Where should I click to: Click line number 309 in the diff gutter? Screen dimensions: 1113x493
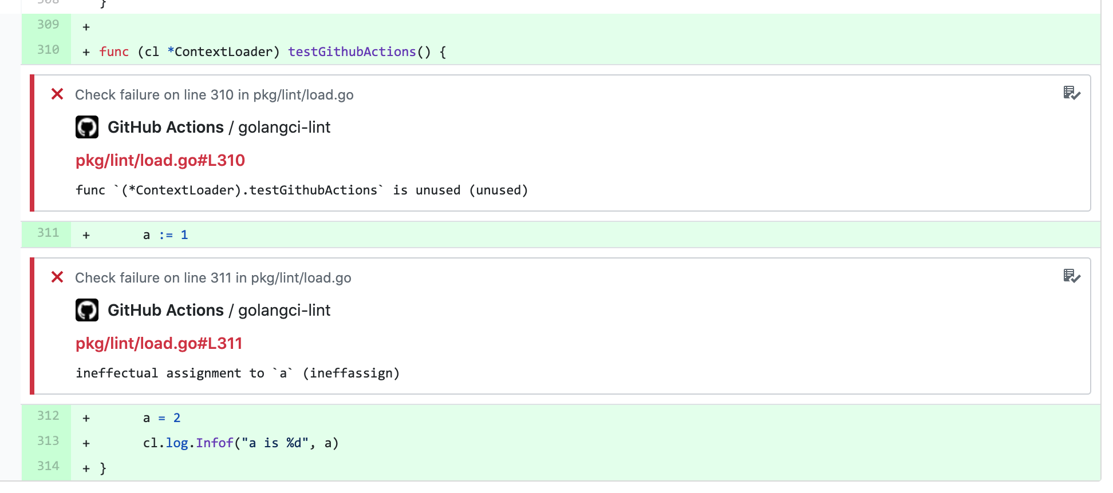pos(48,25)
